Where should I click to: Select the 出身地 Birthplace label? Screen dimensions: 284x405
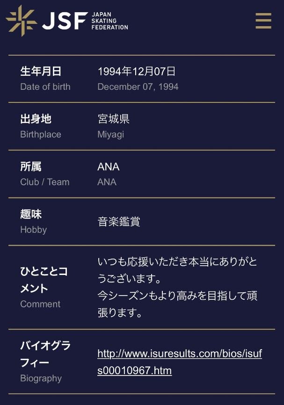coord(41,126)
